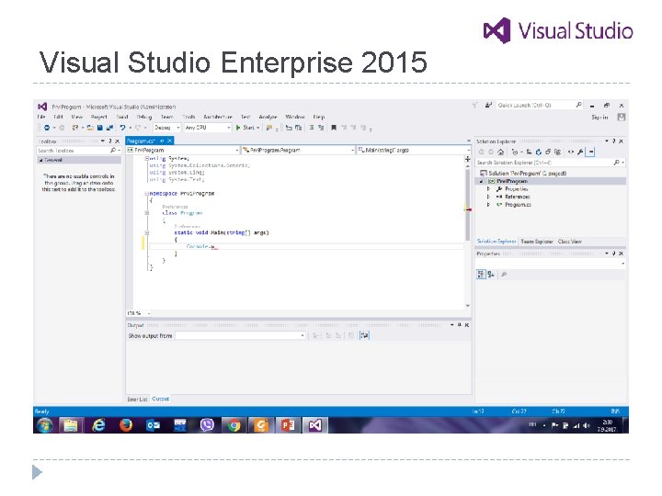Toggle the Preview Selected Items button in Solution Explorer
Viewport: 662px width, 496px height.
click(591, 152)
